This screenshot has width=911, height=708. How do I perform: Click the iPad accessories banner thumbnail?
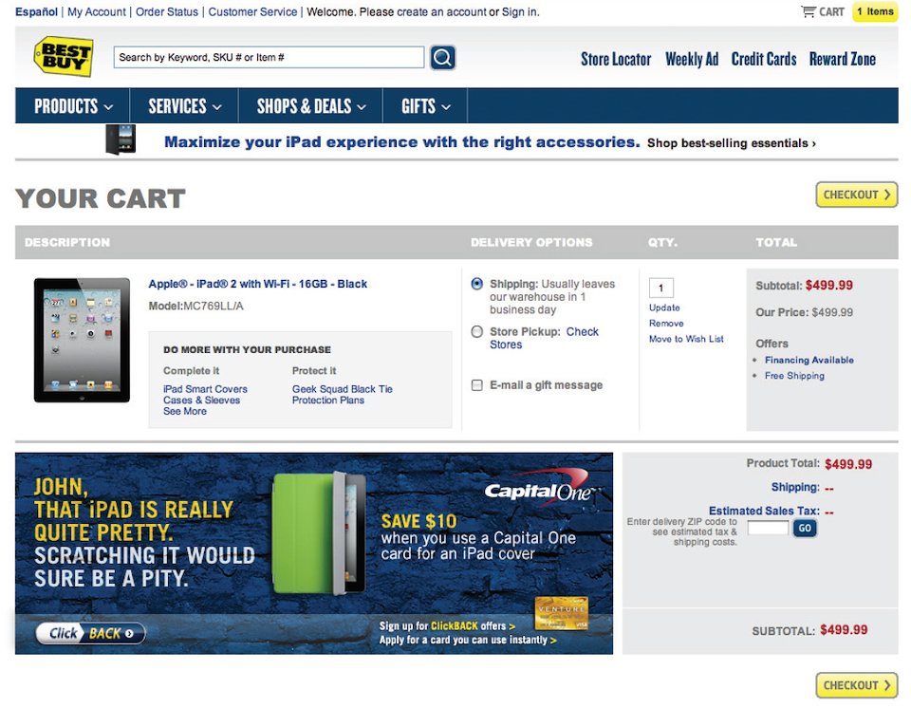121,140
